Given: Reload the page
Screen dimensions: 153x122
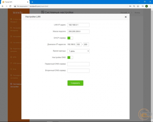Looking at the screenshot, I should (10, 6).
